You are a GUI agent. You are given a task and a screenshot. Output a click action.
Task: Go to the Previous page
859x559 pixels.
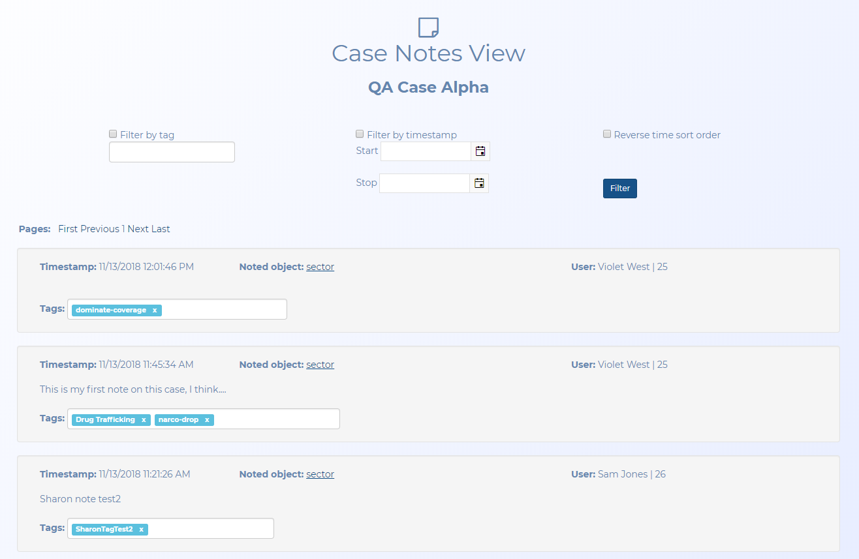tap(100, 229)
